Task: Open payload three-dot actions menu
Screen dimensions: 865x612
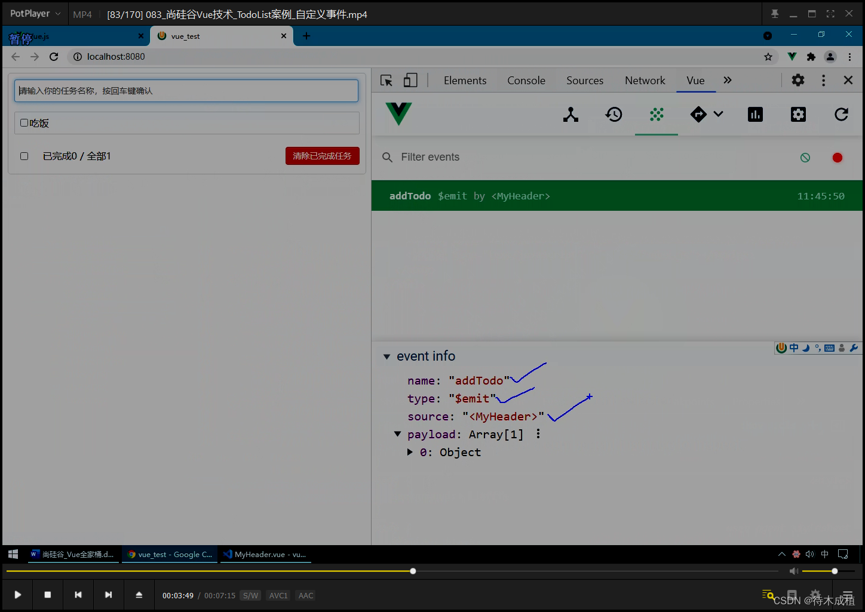Action: click(x=538, y=434)
